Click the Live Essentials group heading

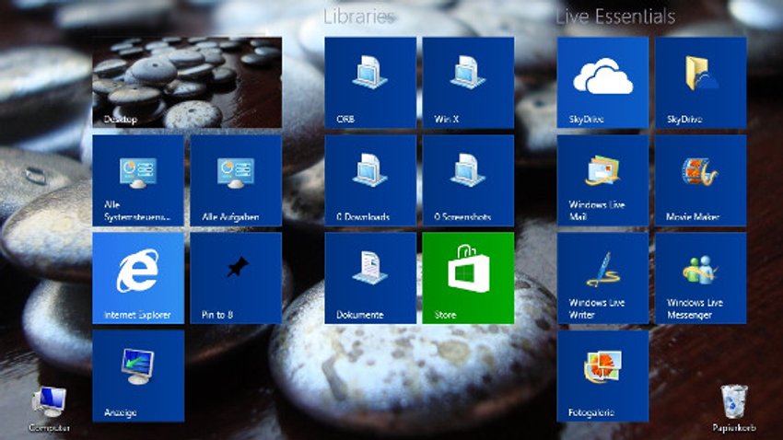(x=615, y=17)
